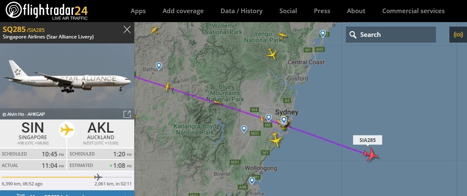467x196 pixels.
Task: Close the SQ285 flight details panel
Action: (x=127, y=29)
